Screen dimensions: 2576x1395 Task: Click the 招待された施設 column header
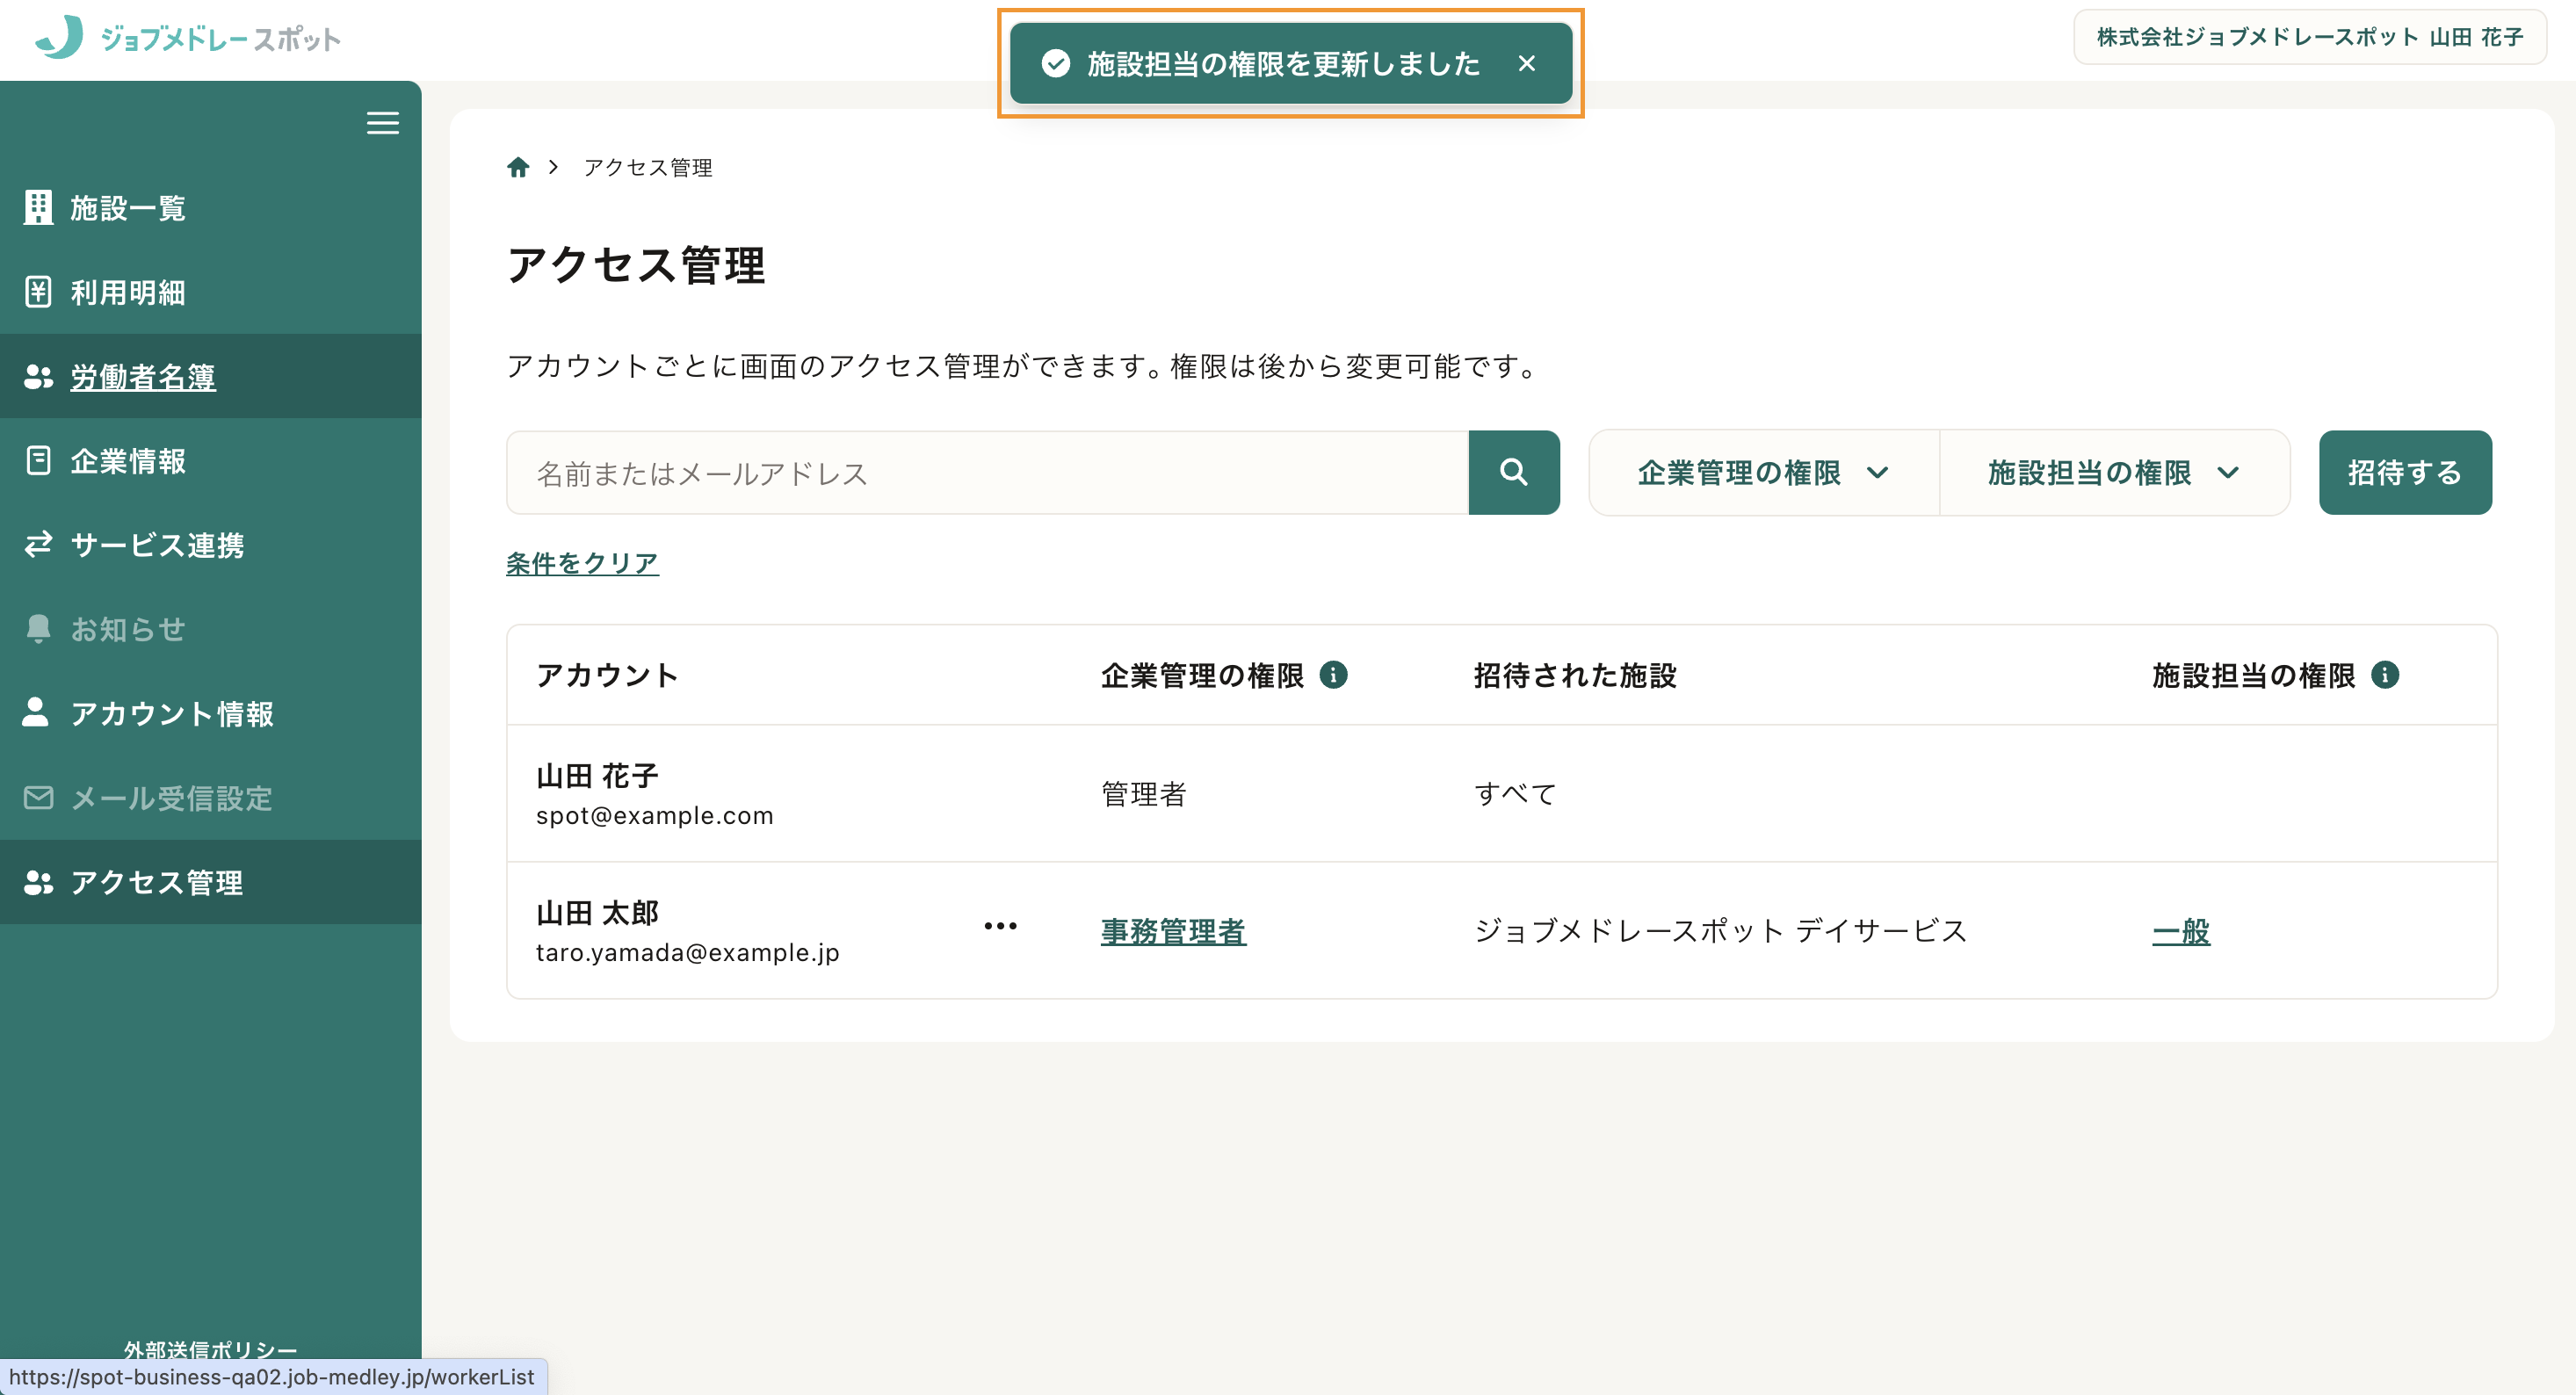click(1575, 676)
